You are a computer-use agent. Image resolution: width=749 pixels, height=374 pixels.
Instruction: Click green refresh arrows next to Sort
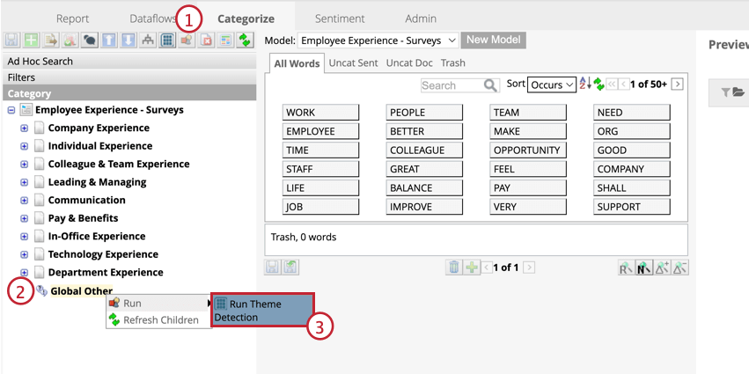(x=598, y=84)
